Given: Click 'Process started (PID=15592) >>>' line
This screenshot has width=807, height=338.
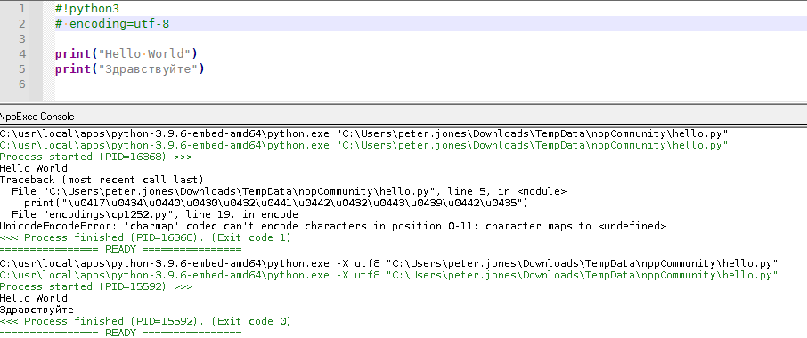Looking at the screenshot, I should click(x=96, y=286).
